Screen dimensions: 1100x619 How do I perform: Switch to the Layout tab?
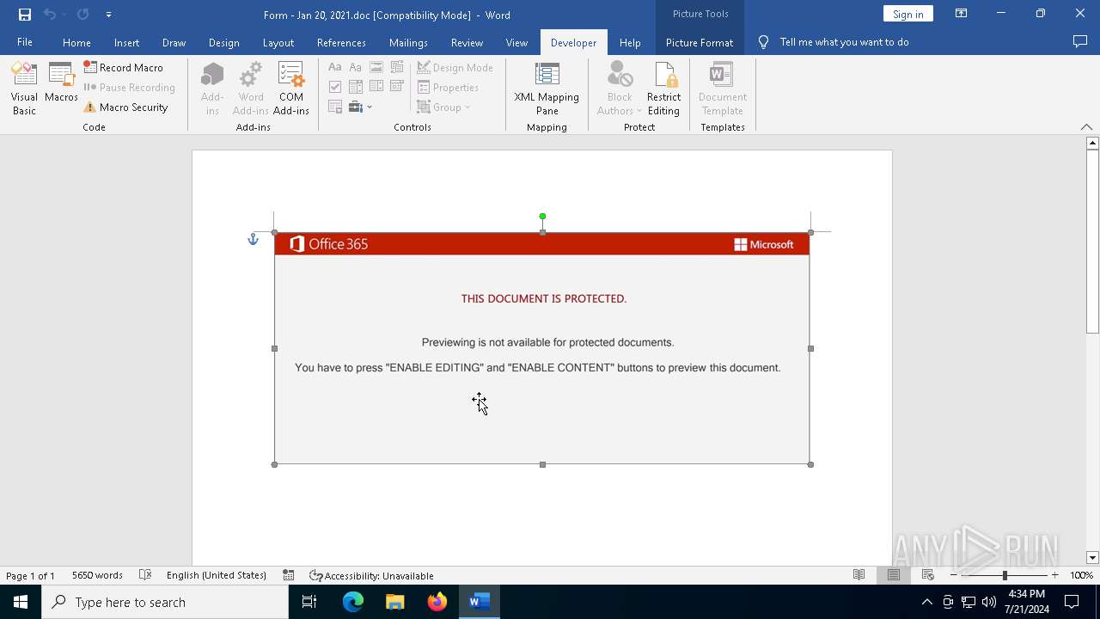(278, 42)
